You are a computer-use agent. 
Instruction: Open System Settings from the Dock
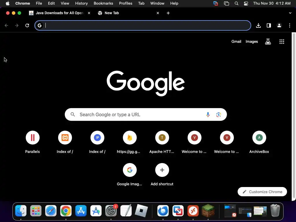point(111,211)
